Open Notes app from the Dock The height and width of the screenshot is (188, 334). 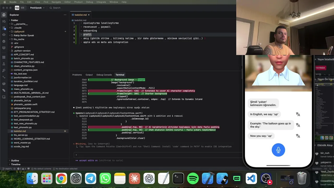click(x=120, y=179)
